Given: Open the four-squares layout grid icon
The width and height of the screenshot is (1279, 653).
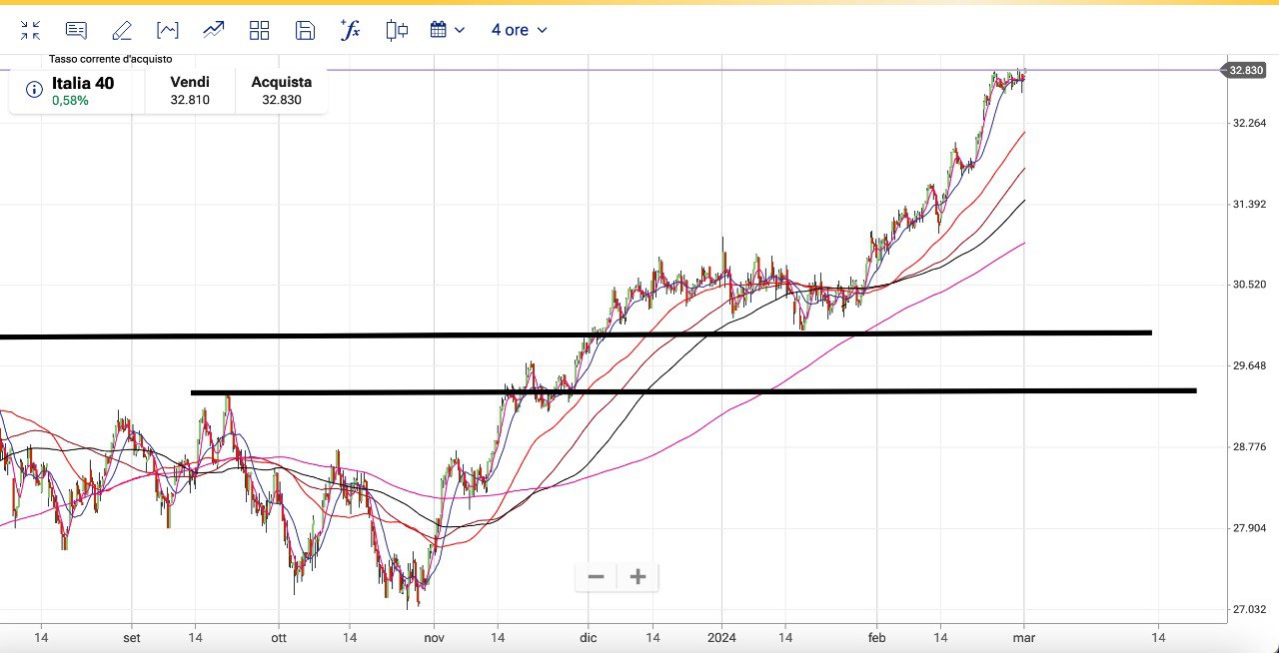Looking at the screenshot, I should click(260, 30).
